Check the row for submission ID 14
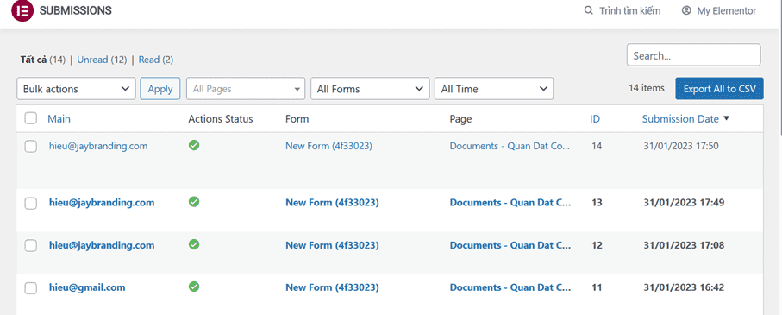782x315 pixels. pyautogui.click(x=31, y=146)
